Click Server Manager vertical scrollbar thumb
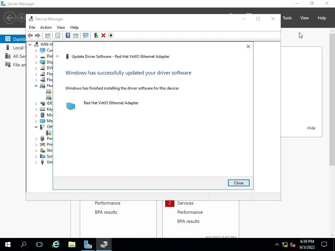335x251 pixels. click(x=332, y=99)
